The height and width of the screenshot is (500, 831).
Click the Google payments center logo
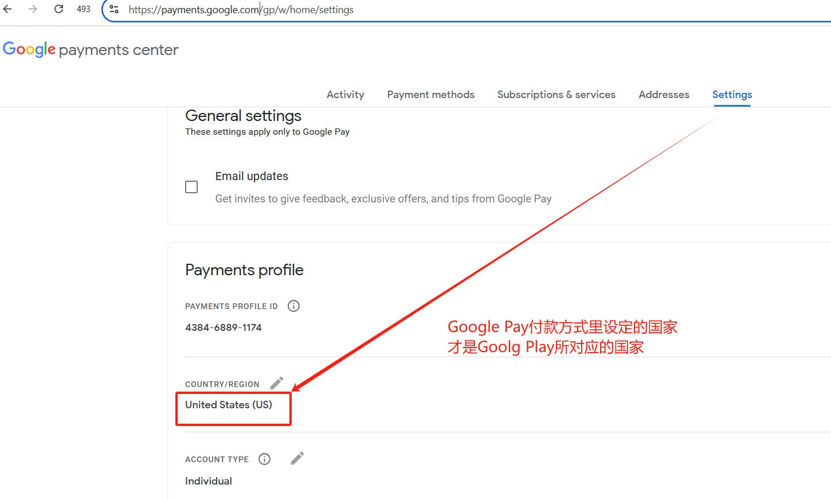point(91,49)
